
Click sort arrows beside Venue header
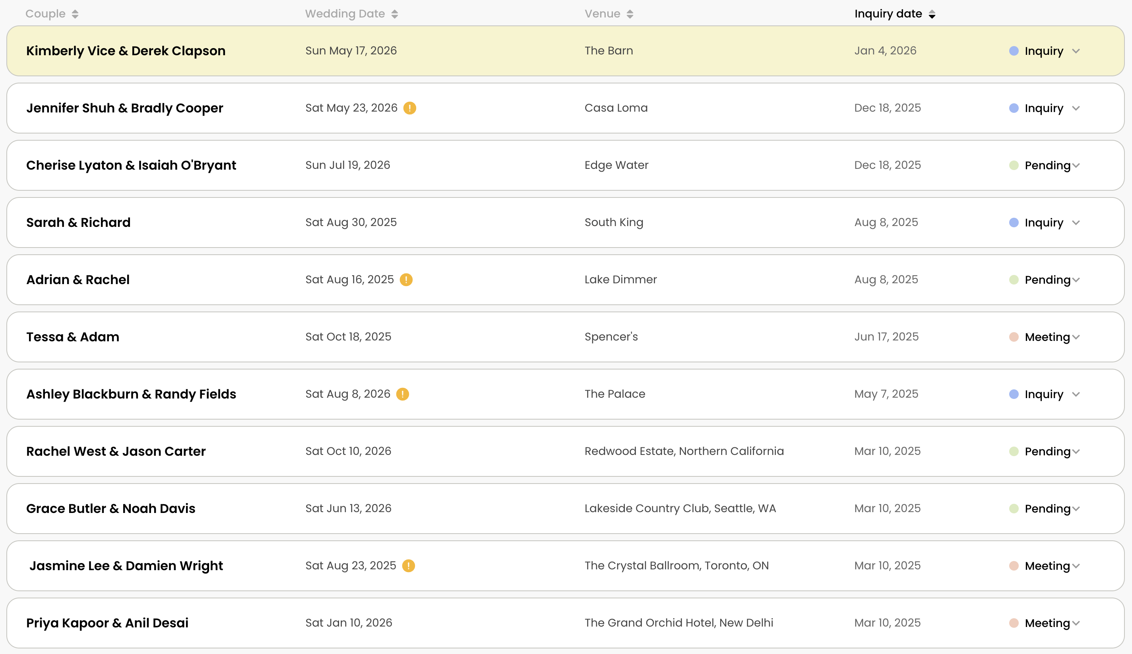630,14
